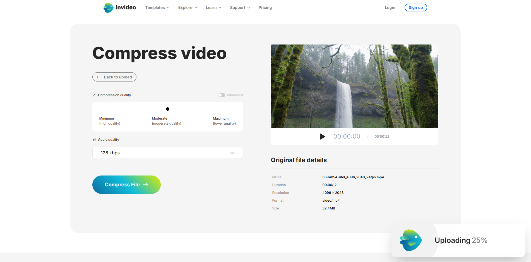The height and width of the screenshot is (262, 531).
Task: Click the back arrow inside Back to upload
Action: pyautogui.click(x=99, y=77)
